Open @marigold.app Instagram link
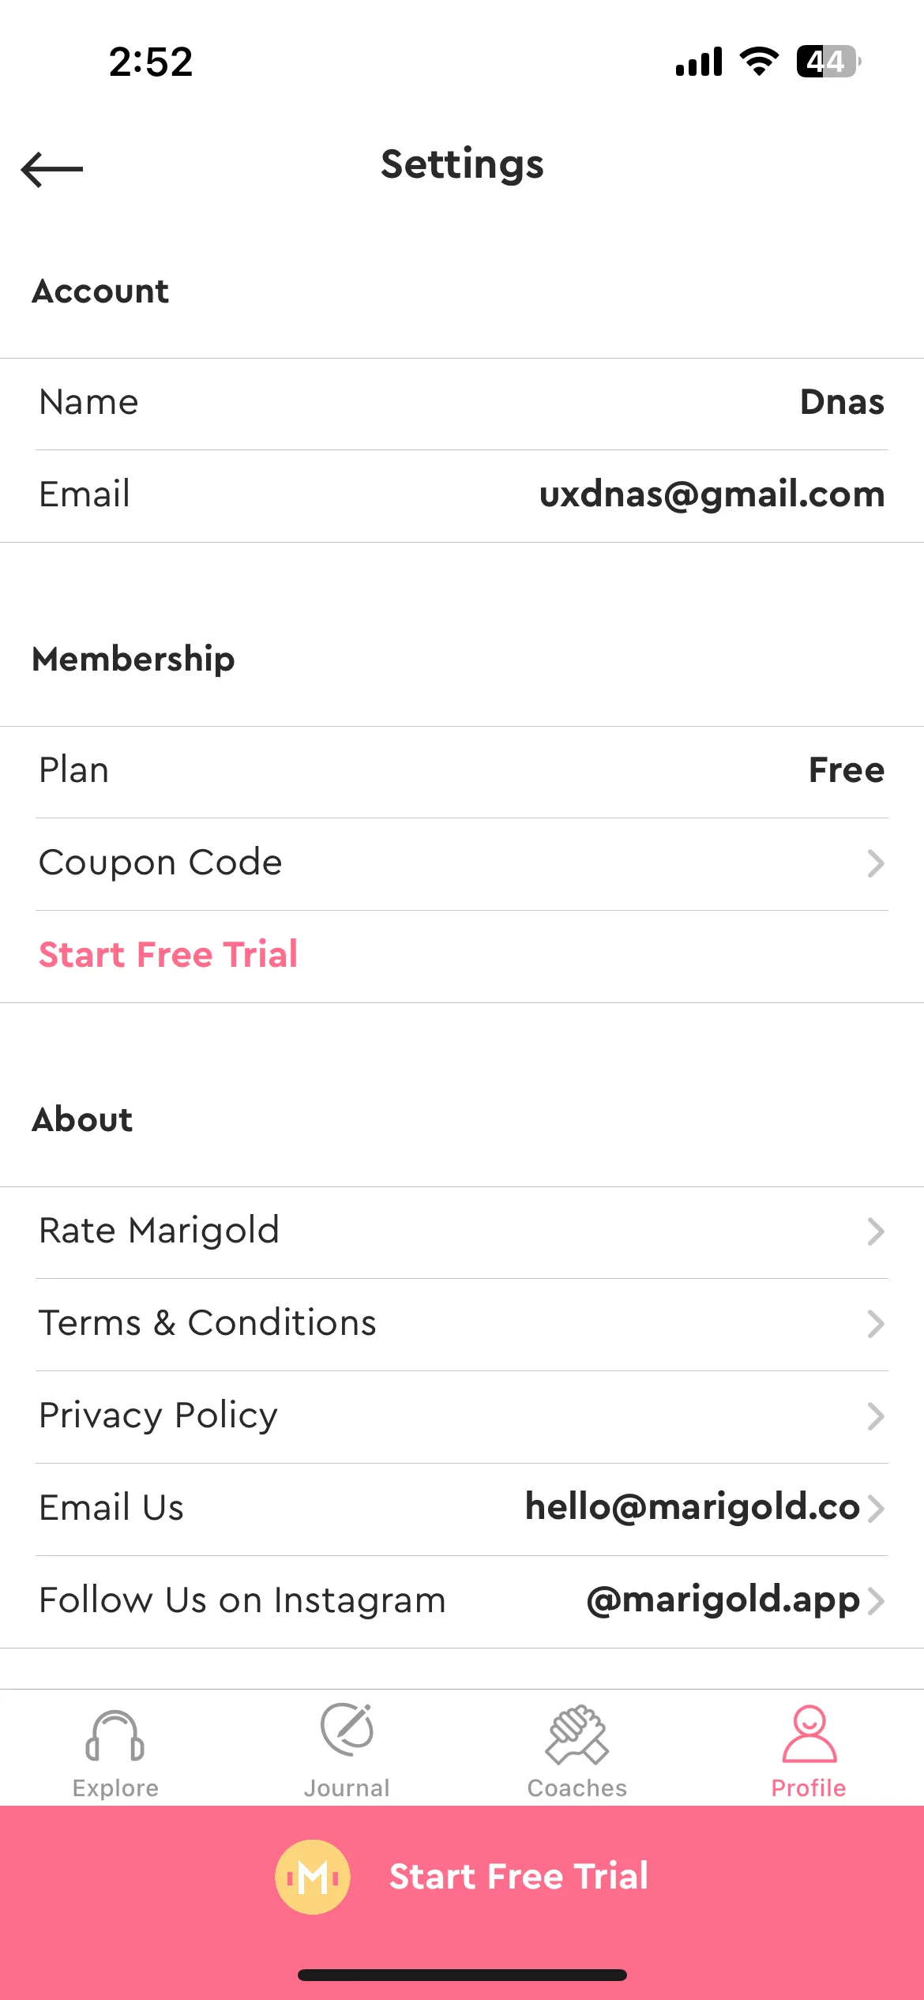This screenshot has height=2000, width=924. pyautogui.click(x=723, y=1600)
